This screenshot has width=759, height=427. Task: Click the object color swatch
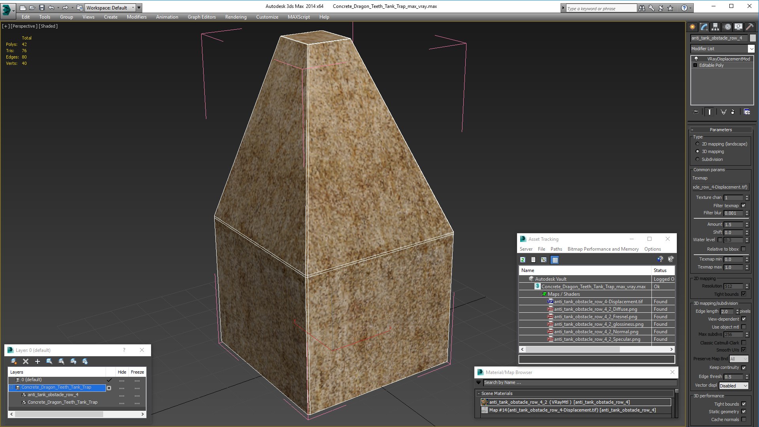(753, 38)
